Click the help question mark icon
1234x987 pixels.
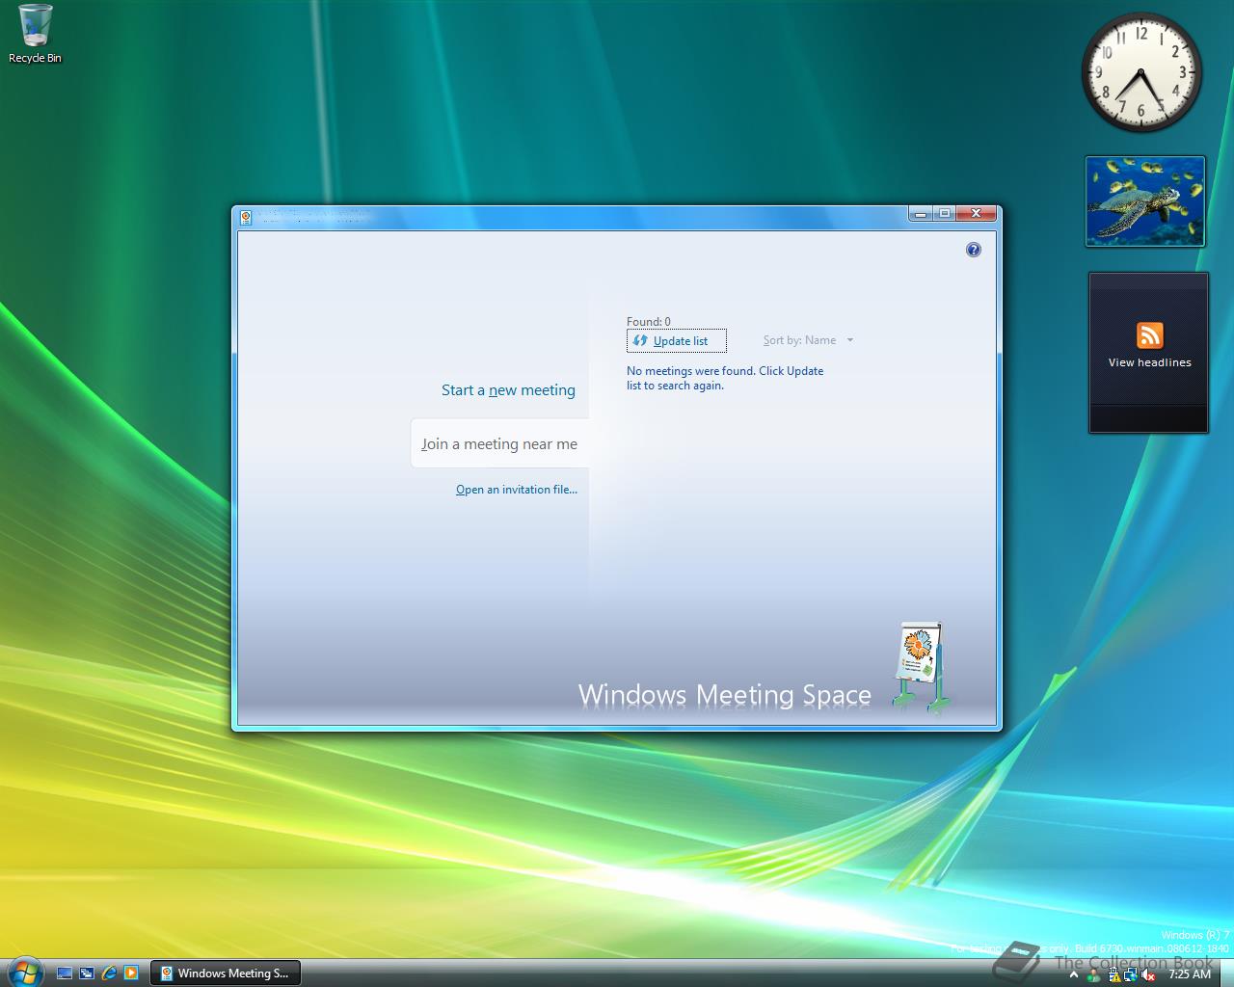pos(974,250)
